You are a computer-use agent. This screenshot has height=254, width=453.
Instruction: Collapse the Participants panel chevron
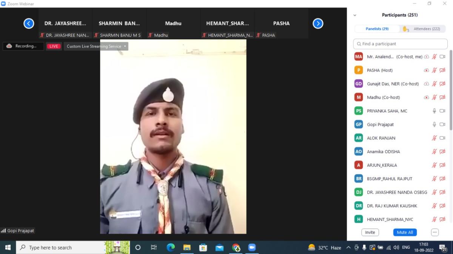(x=354, y=15)
